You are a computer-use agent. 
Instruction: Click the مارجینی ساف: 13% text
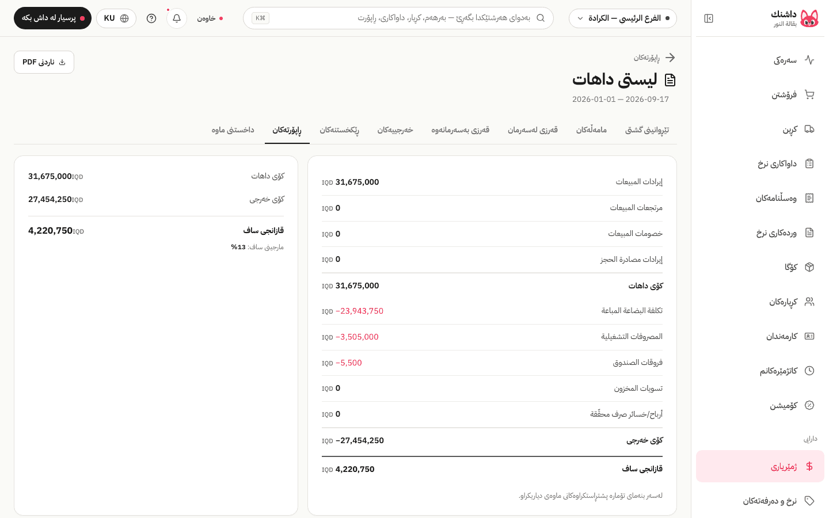click(x=257, y=247)
